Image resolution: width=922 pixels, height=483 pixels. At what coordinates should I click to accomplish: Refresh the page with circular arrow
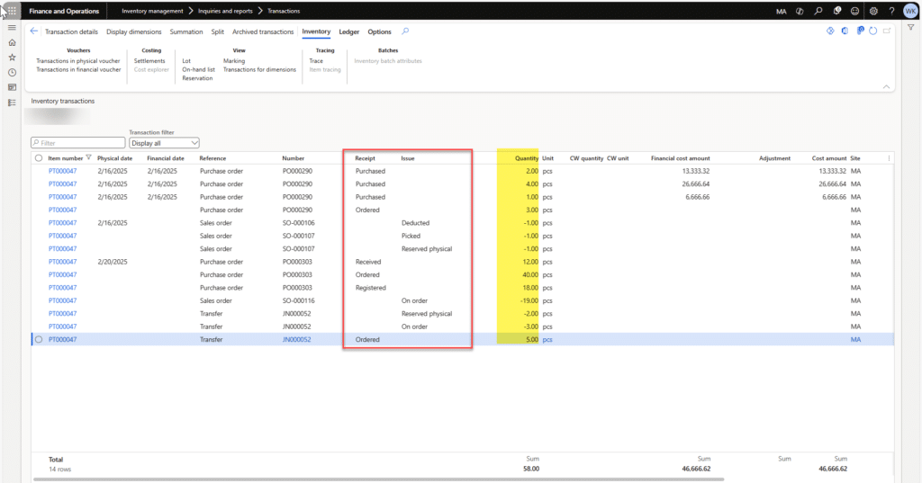tap(873, 31)
